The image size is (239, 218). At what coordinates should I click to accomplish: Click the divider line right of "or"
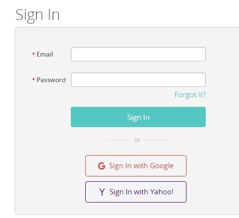(x=156, y=140)
